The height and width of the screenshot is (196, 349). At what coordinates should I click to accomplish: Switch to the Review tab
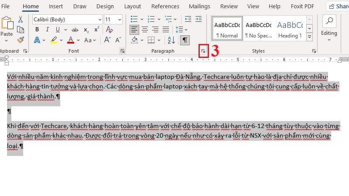point(229,6)
